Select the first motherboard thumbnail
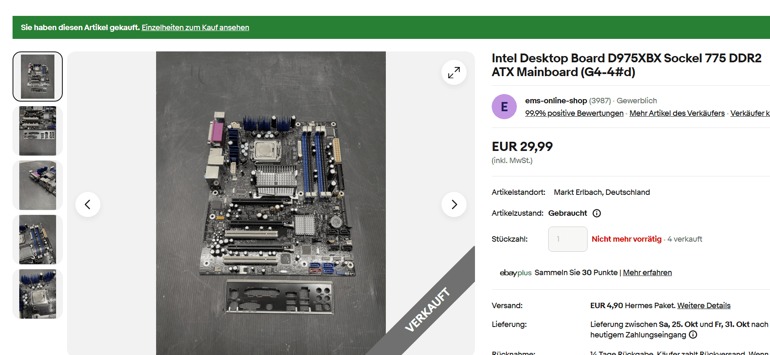Image resolution: width=770 pixels, height=355 pixels. (38, 77)
